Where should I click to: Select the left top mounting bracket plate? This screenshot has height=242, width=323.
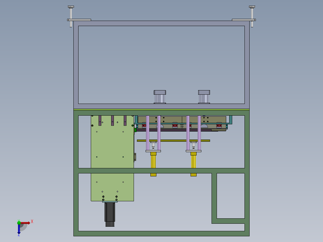pos(79,20)
